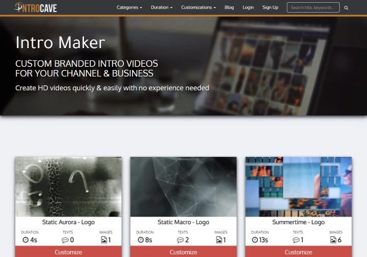Click the texts count 0 on Static Aurora

coord(72,240)
